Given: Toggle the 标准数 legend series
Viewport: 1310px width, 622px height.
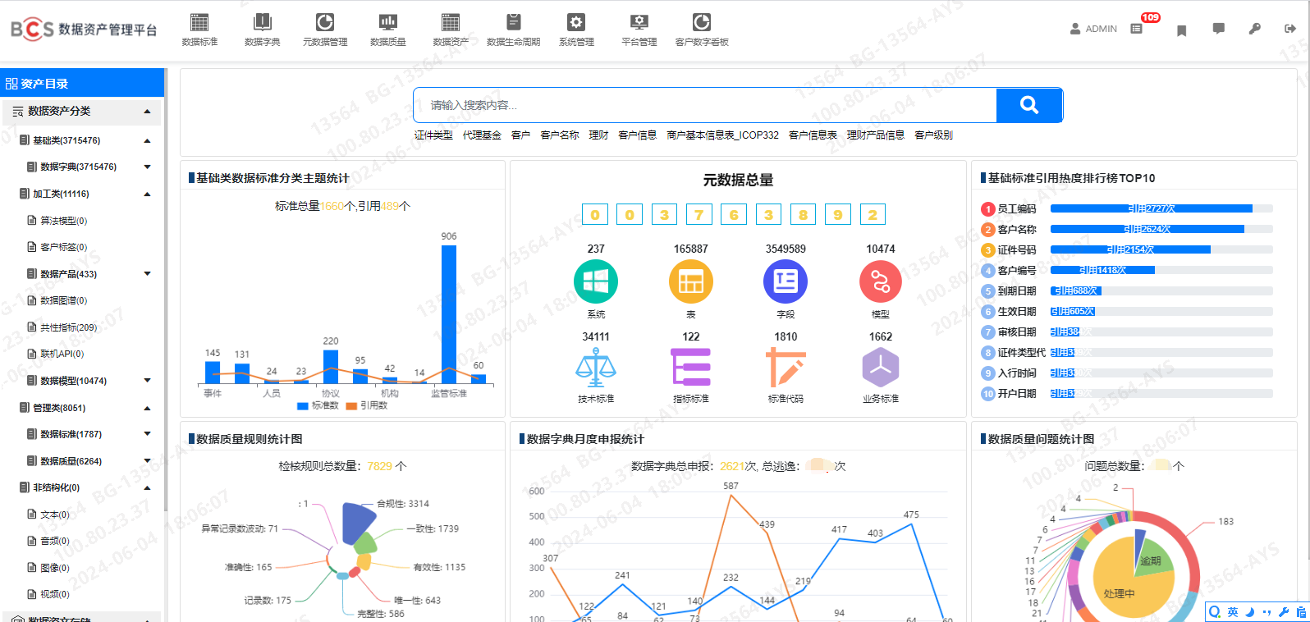Looking at the screenshot, I should [318, 405].
